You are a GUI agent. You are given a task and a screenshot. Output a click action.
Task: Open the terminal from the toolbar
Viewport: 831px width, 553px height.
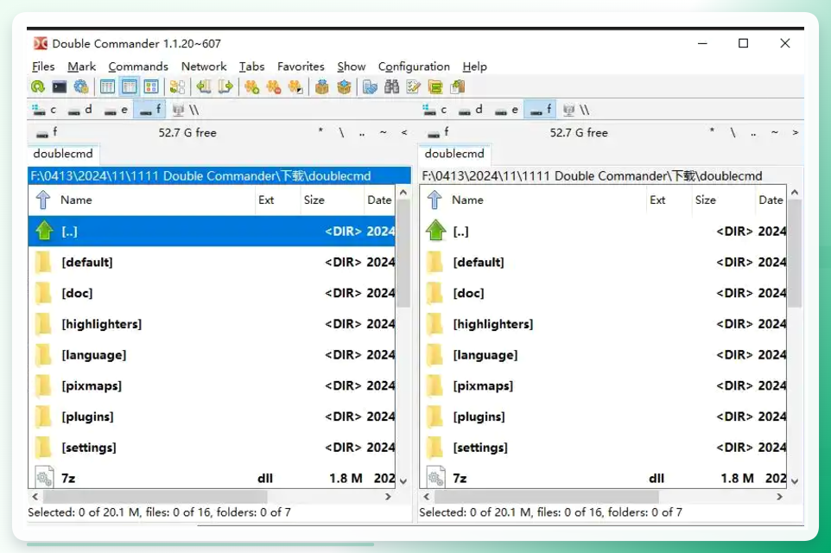point(59,86)
